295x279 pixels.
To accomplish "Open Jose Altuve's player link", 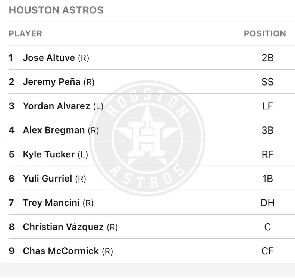I will (x=49, y=58).
